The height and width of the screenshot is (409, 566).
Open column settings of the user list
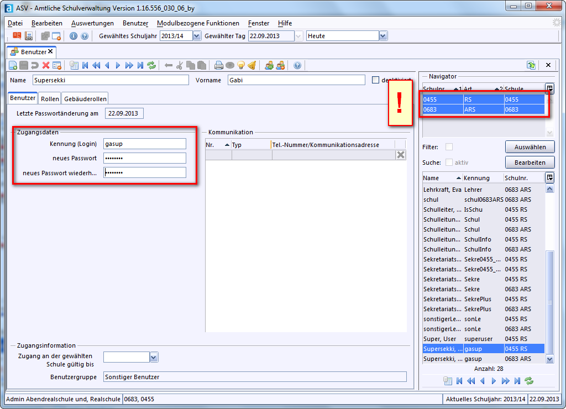point(549,177)
